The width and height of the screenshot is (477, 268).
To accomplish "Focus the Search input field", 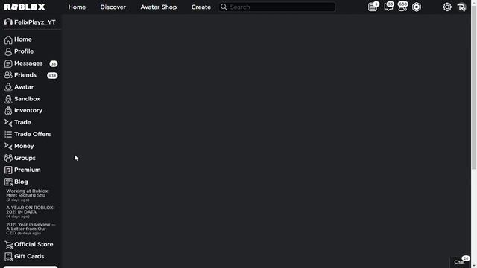I will (x=277, y=7).
